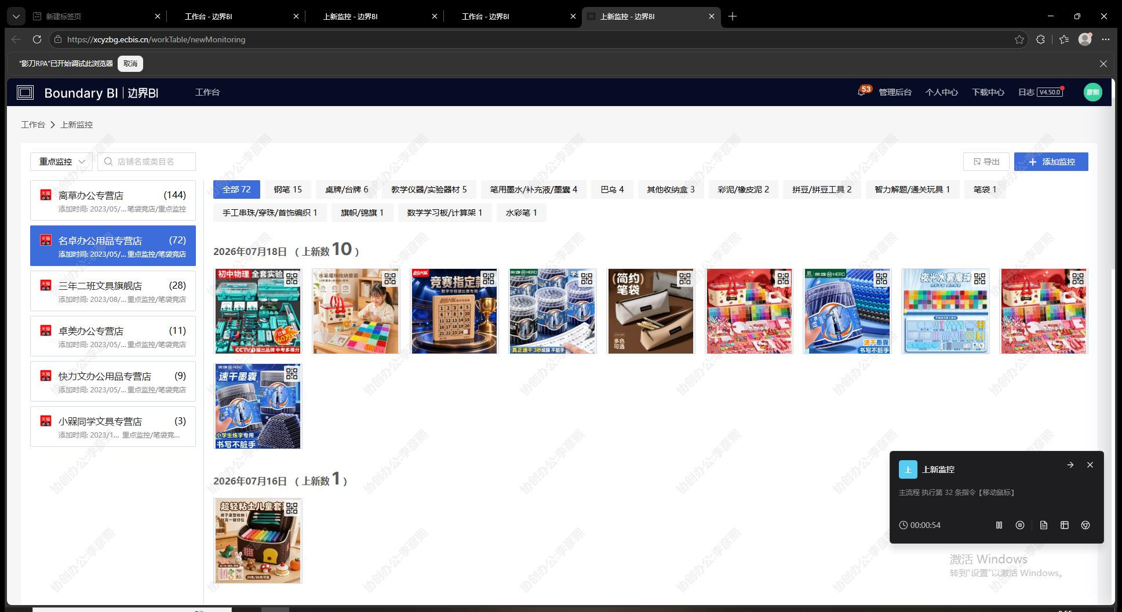Open the browser extensions puzzle icon
Screen dimensions: 1122x612
point(1040,39)
